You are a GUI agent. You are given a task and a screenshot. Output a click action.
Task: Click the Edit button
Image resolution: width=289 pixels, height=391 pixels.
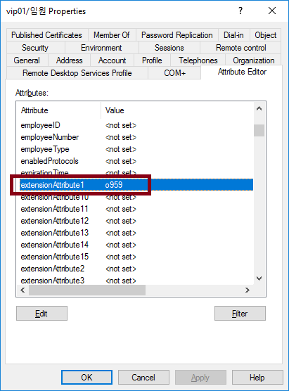(41, 313)
